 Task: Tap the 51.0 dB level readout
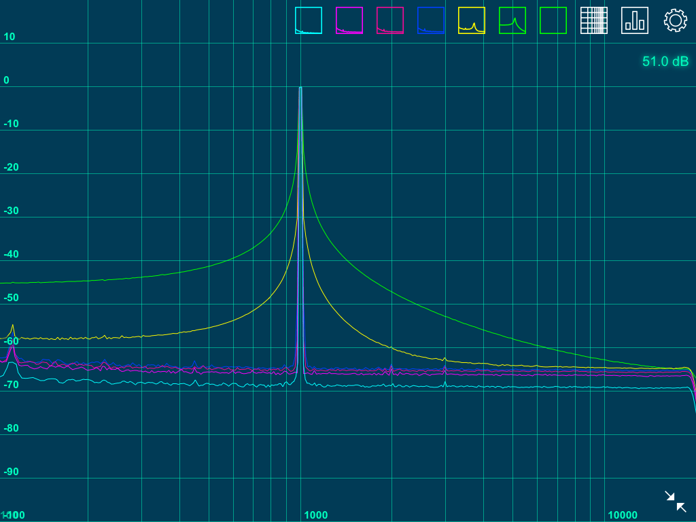pos(665,61)
